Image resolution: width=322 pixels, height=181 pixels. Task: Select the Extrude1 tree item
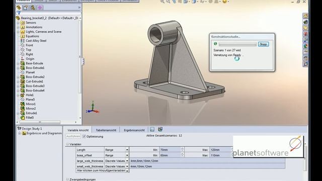[x=31, y=113]
